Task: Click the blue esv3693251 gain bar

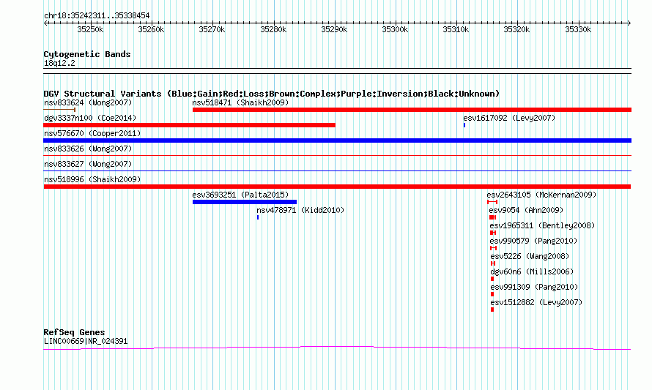Action: coord(245,202)
